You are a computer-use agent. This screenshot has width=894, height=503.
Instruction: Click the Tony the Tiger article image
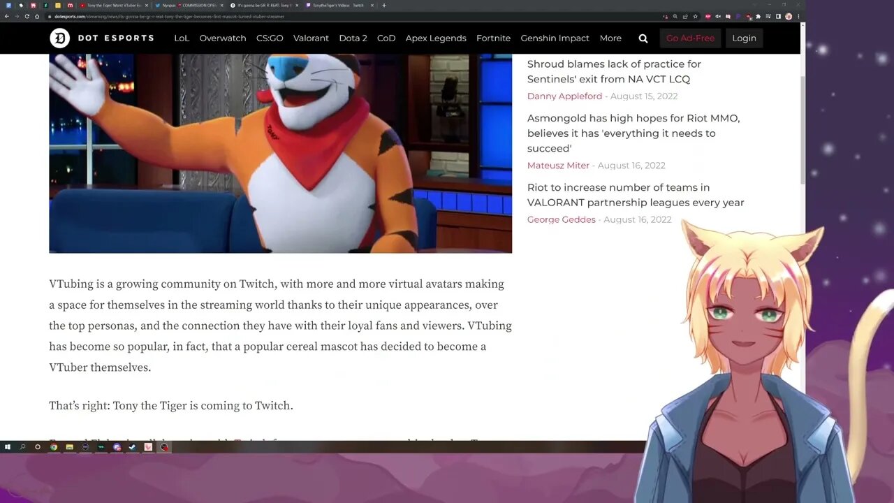pos(280,153)
